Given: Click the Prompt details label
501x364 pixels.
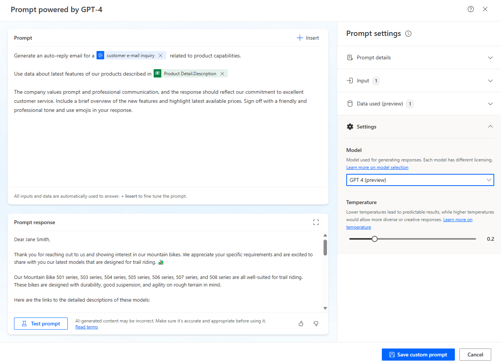Looking at the screenshot, I should [374, 57].
